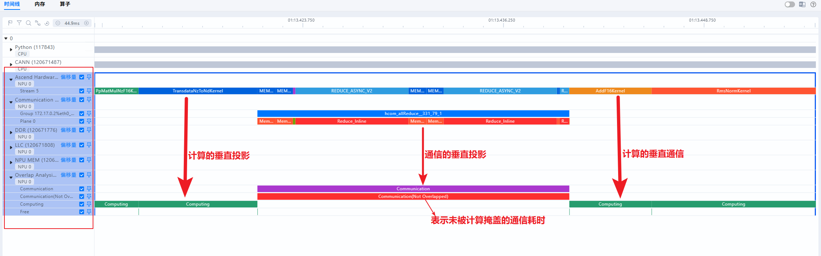Viewport: 821px width, 256px height.
Task: Collapse the Ascend Hardware group
Action: point(11,80)
